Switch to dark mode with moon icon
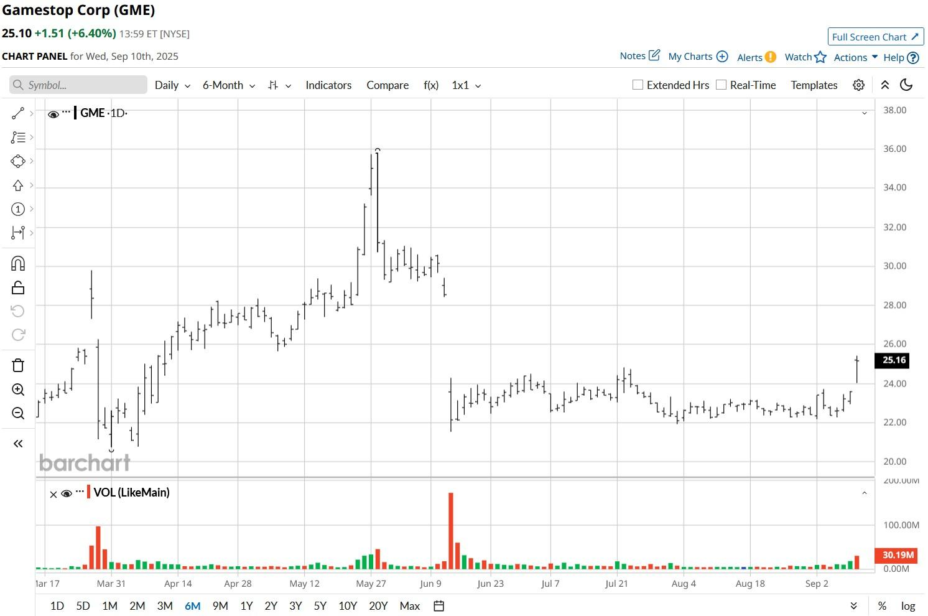This screenshot has height=616, width=928. [906, 85]
